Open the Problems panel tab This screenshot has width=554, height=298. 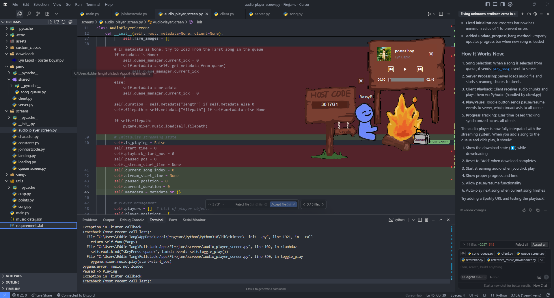pyautogui.click(x=90, y=220)
